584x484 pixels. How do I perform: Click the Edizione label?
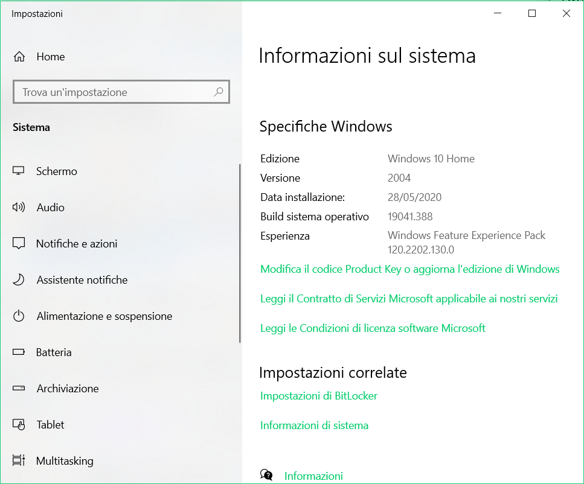click(x=280, y=159)
